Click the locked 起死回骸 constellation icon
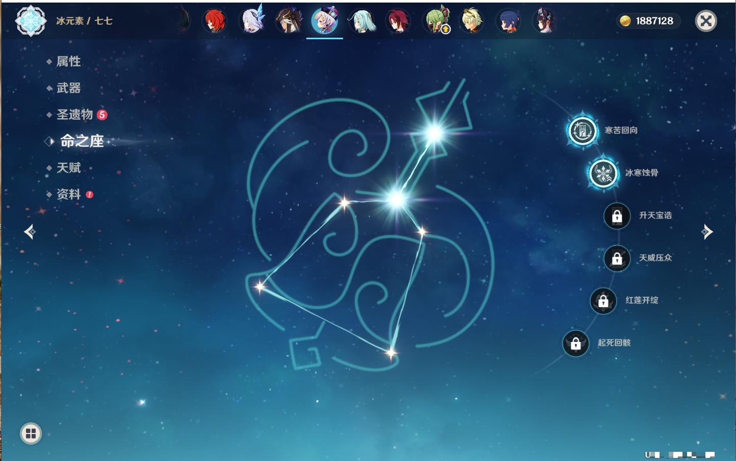Viewport: 736px width, 461px height. point(576,343)
